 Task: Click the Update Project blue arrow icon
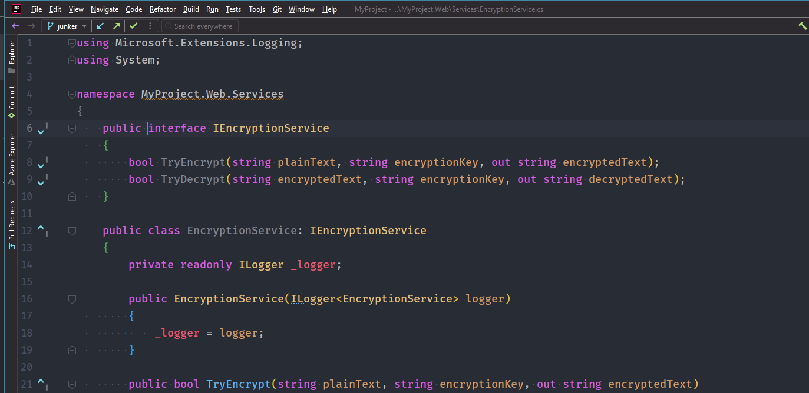101,26
